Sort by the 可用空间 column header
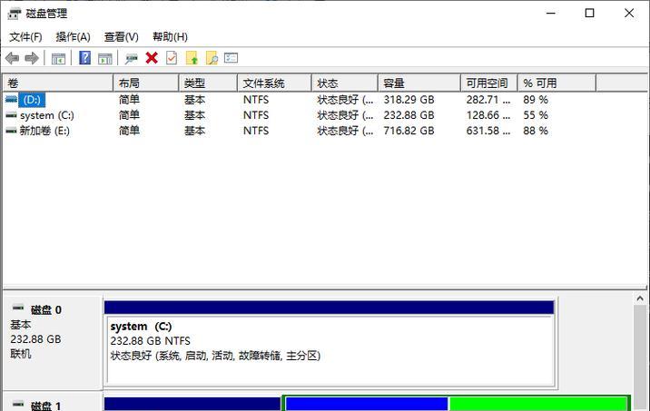The height and width of the screenshot is (411, 650). click(489, 83)
